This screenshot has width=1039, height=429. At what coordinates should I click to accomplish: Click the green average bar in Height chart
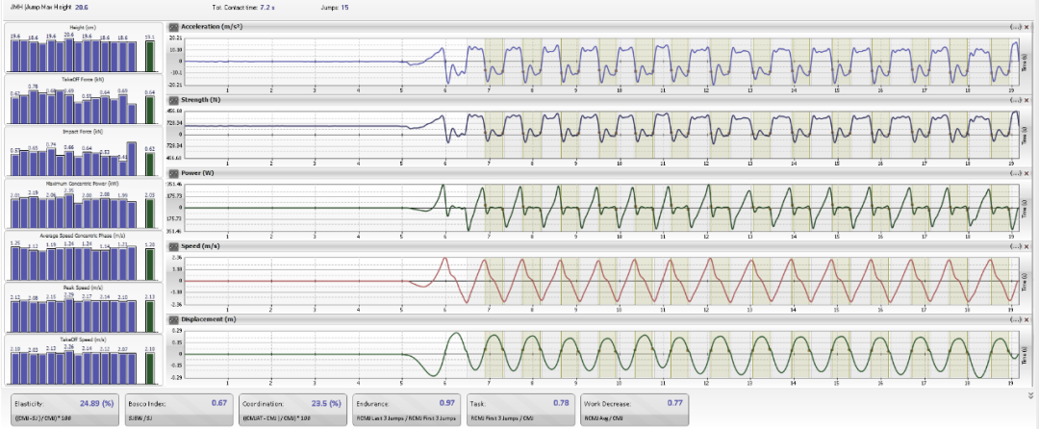(150, 54)
